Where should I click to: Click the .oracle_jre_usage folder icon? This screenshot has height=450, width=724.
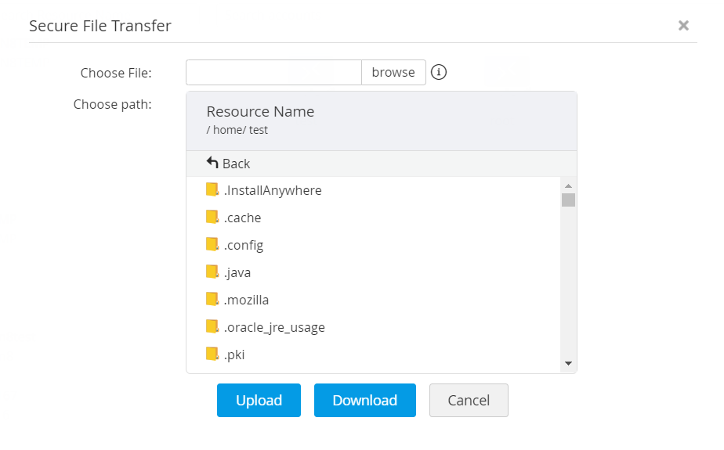coord(212,327)
